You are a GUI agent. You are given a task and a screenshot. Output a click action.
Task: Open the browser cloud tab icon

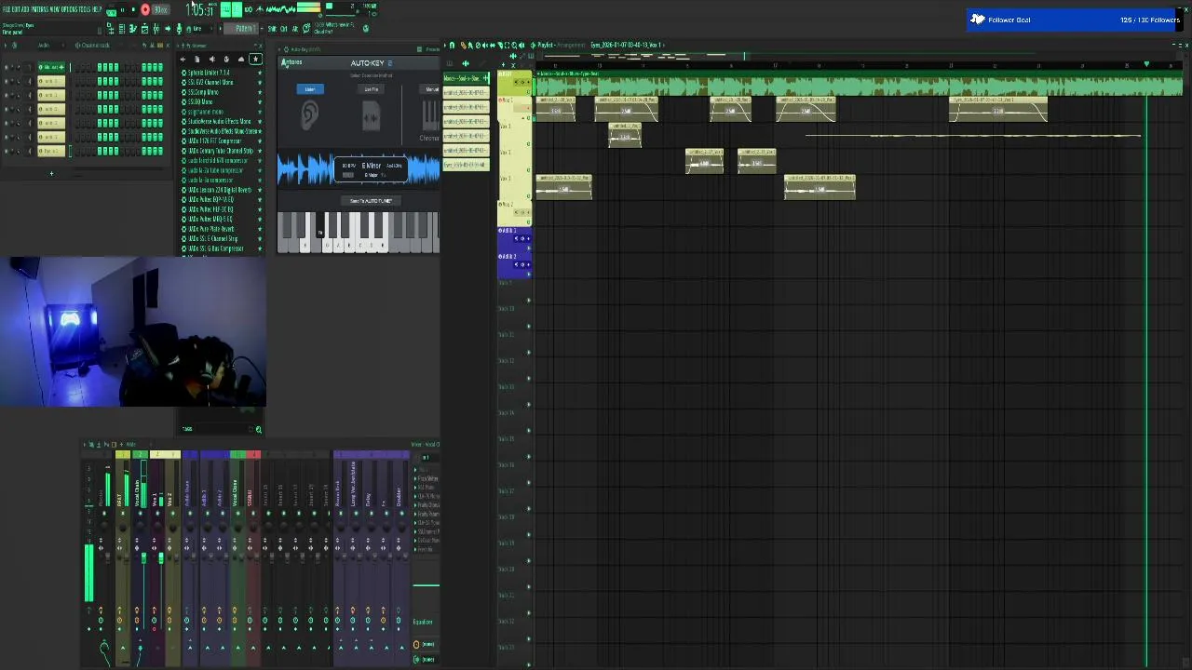(241, 60)
